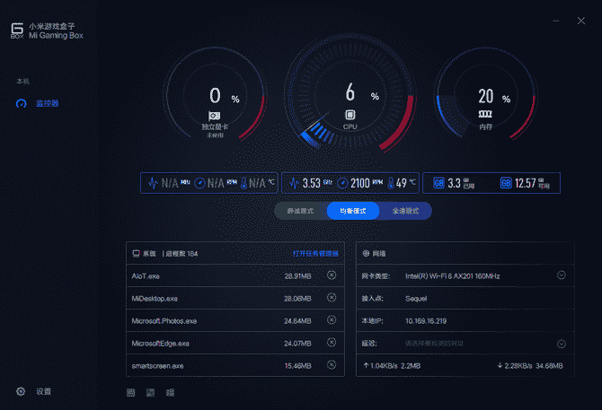Click the G Box logo icon
Image resolution: width=602 pixels, height=410 pixels.
point(17,31)
